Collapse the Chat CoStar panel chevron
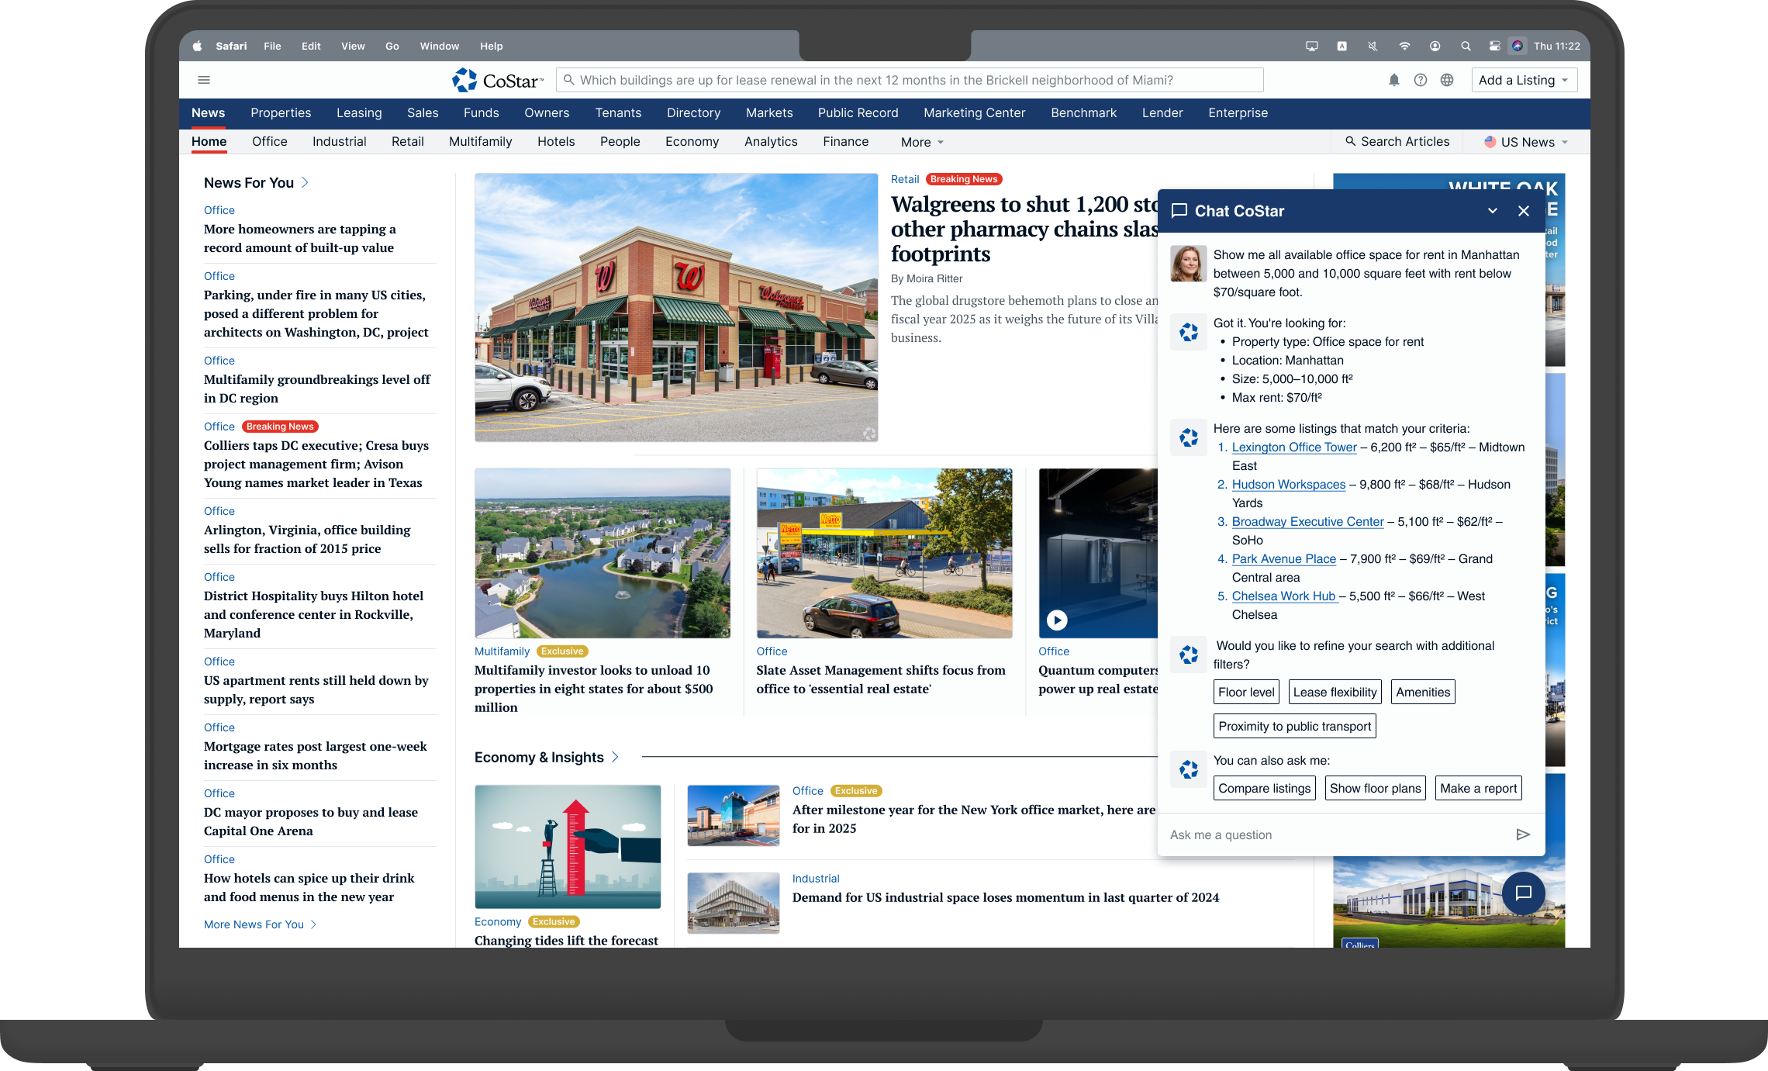1768x1071 pixels. click(1492, 211)
